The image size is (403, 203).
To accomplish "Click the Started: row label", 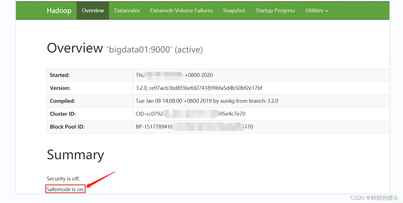I will 60,75.
